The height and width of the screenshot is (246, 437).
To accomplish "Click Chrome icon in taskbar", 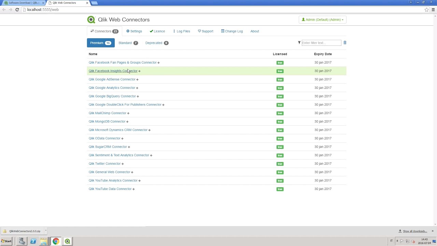I will (x=56, y=241).
